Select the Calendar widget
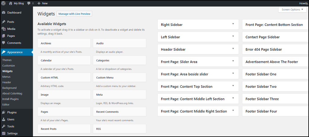 pos(64,60)
